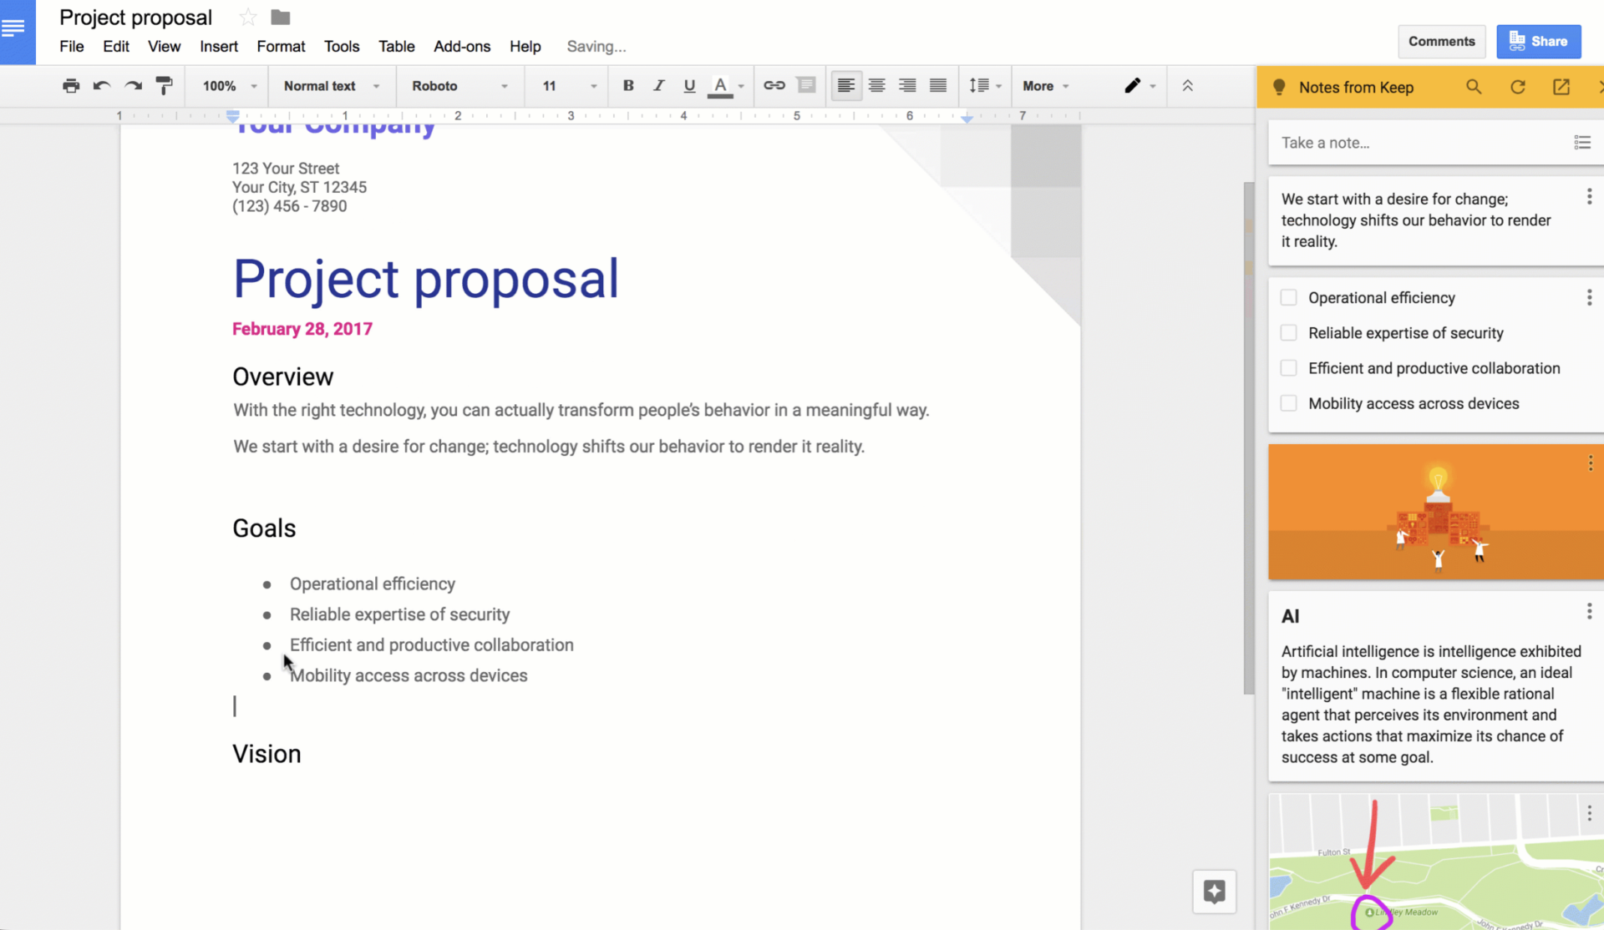
Task: Open the Tools menu
Action: click(x=342, y=47)
